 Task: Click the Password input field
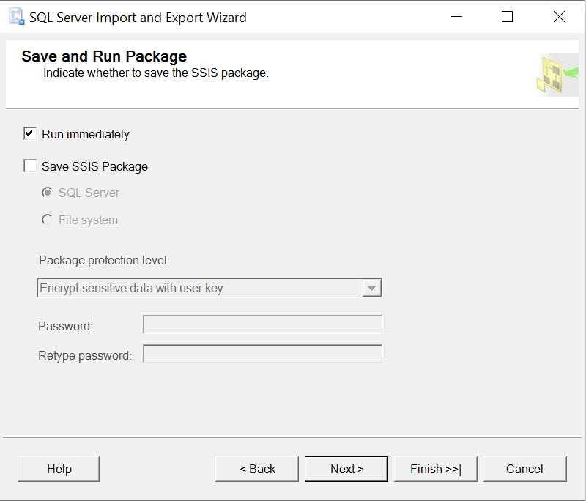pos(263,324)
